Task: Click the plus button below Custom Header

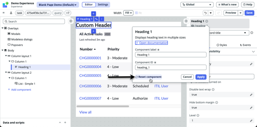Action: coord(93,31)
